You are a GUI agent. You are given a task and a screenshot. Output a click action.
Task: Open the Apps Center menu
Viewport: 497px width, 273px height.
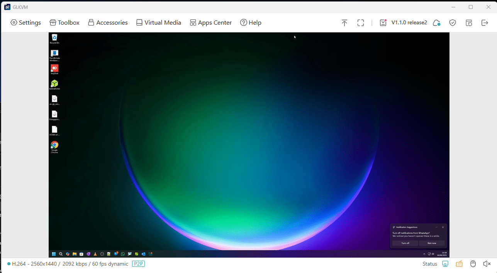point(210,23)
